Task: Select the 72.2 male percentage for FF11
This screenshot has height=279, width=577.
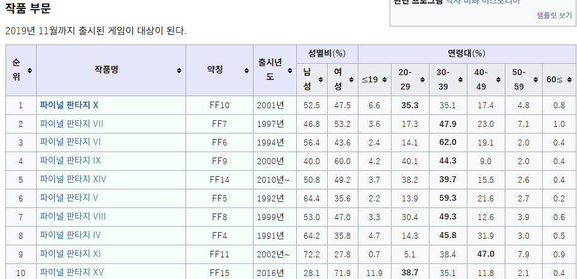Action: 311,254
